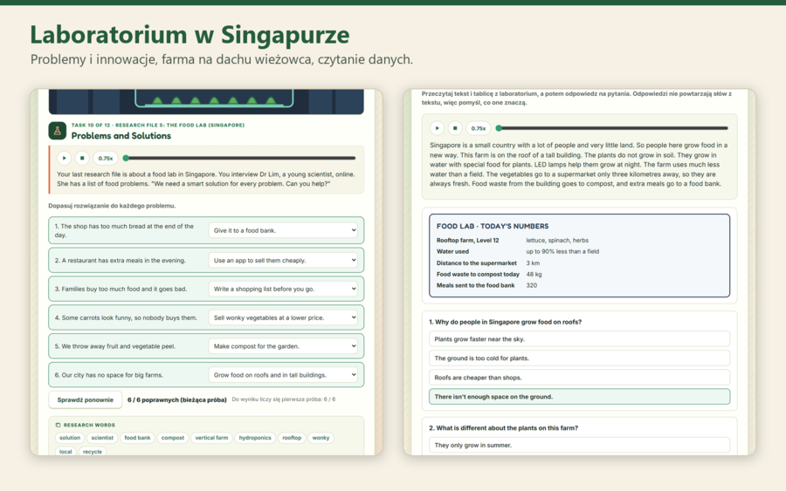The height and width of the screenshot is (491, 786).
Task: Select answer 'Plants grow faster near the sky.'
Action: point(580,339)
